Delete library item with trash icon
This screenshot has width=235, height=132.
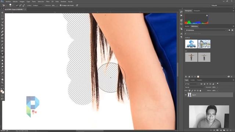(232, 77)
